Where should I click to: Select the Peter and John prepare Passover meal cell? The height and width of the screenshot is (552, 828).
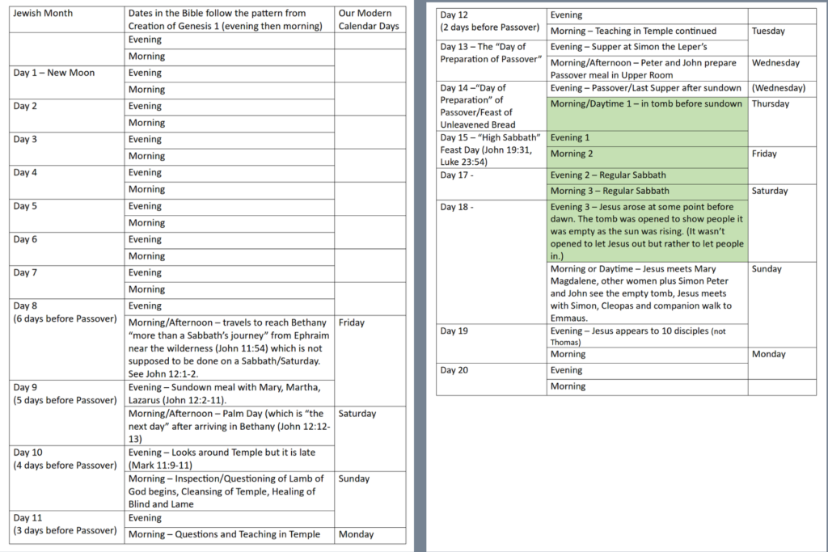(646, 68)
